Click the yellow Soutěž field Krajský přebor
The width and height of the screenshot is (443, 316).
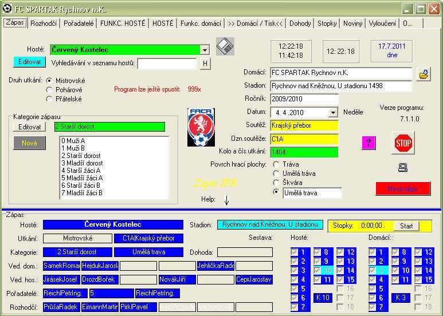[304, 125]
